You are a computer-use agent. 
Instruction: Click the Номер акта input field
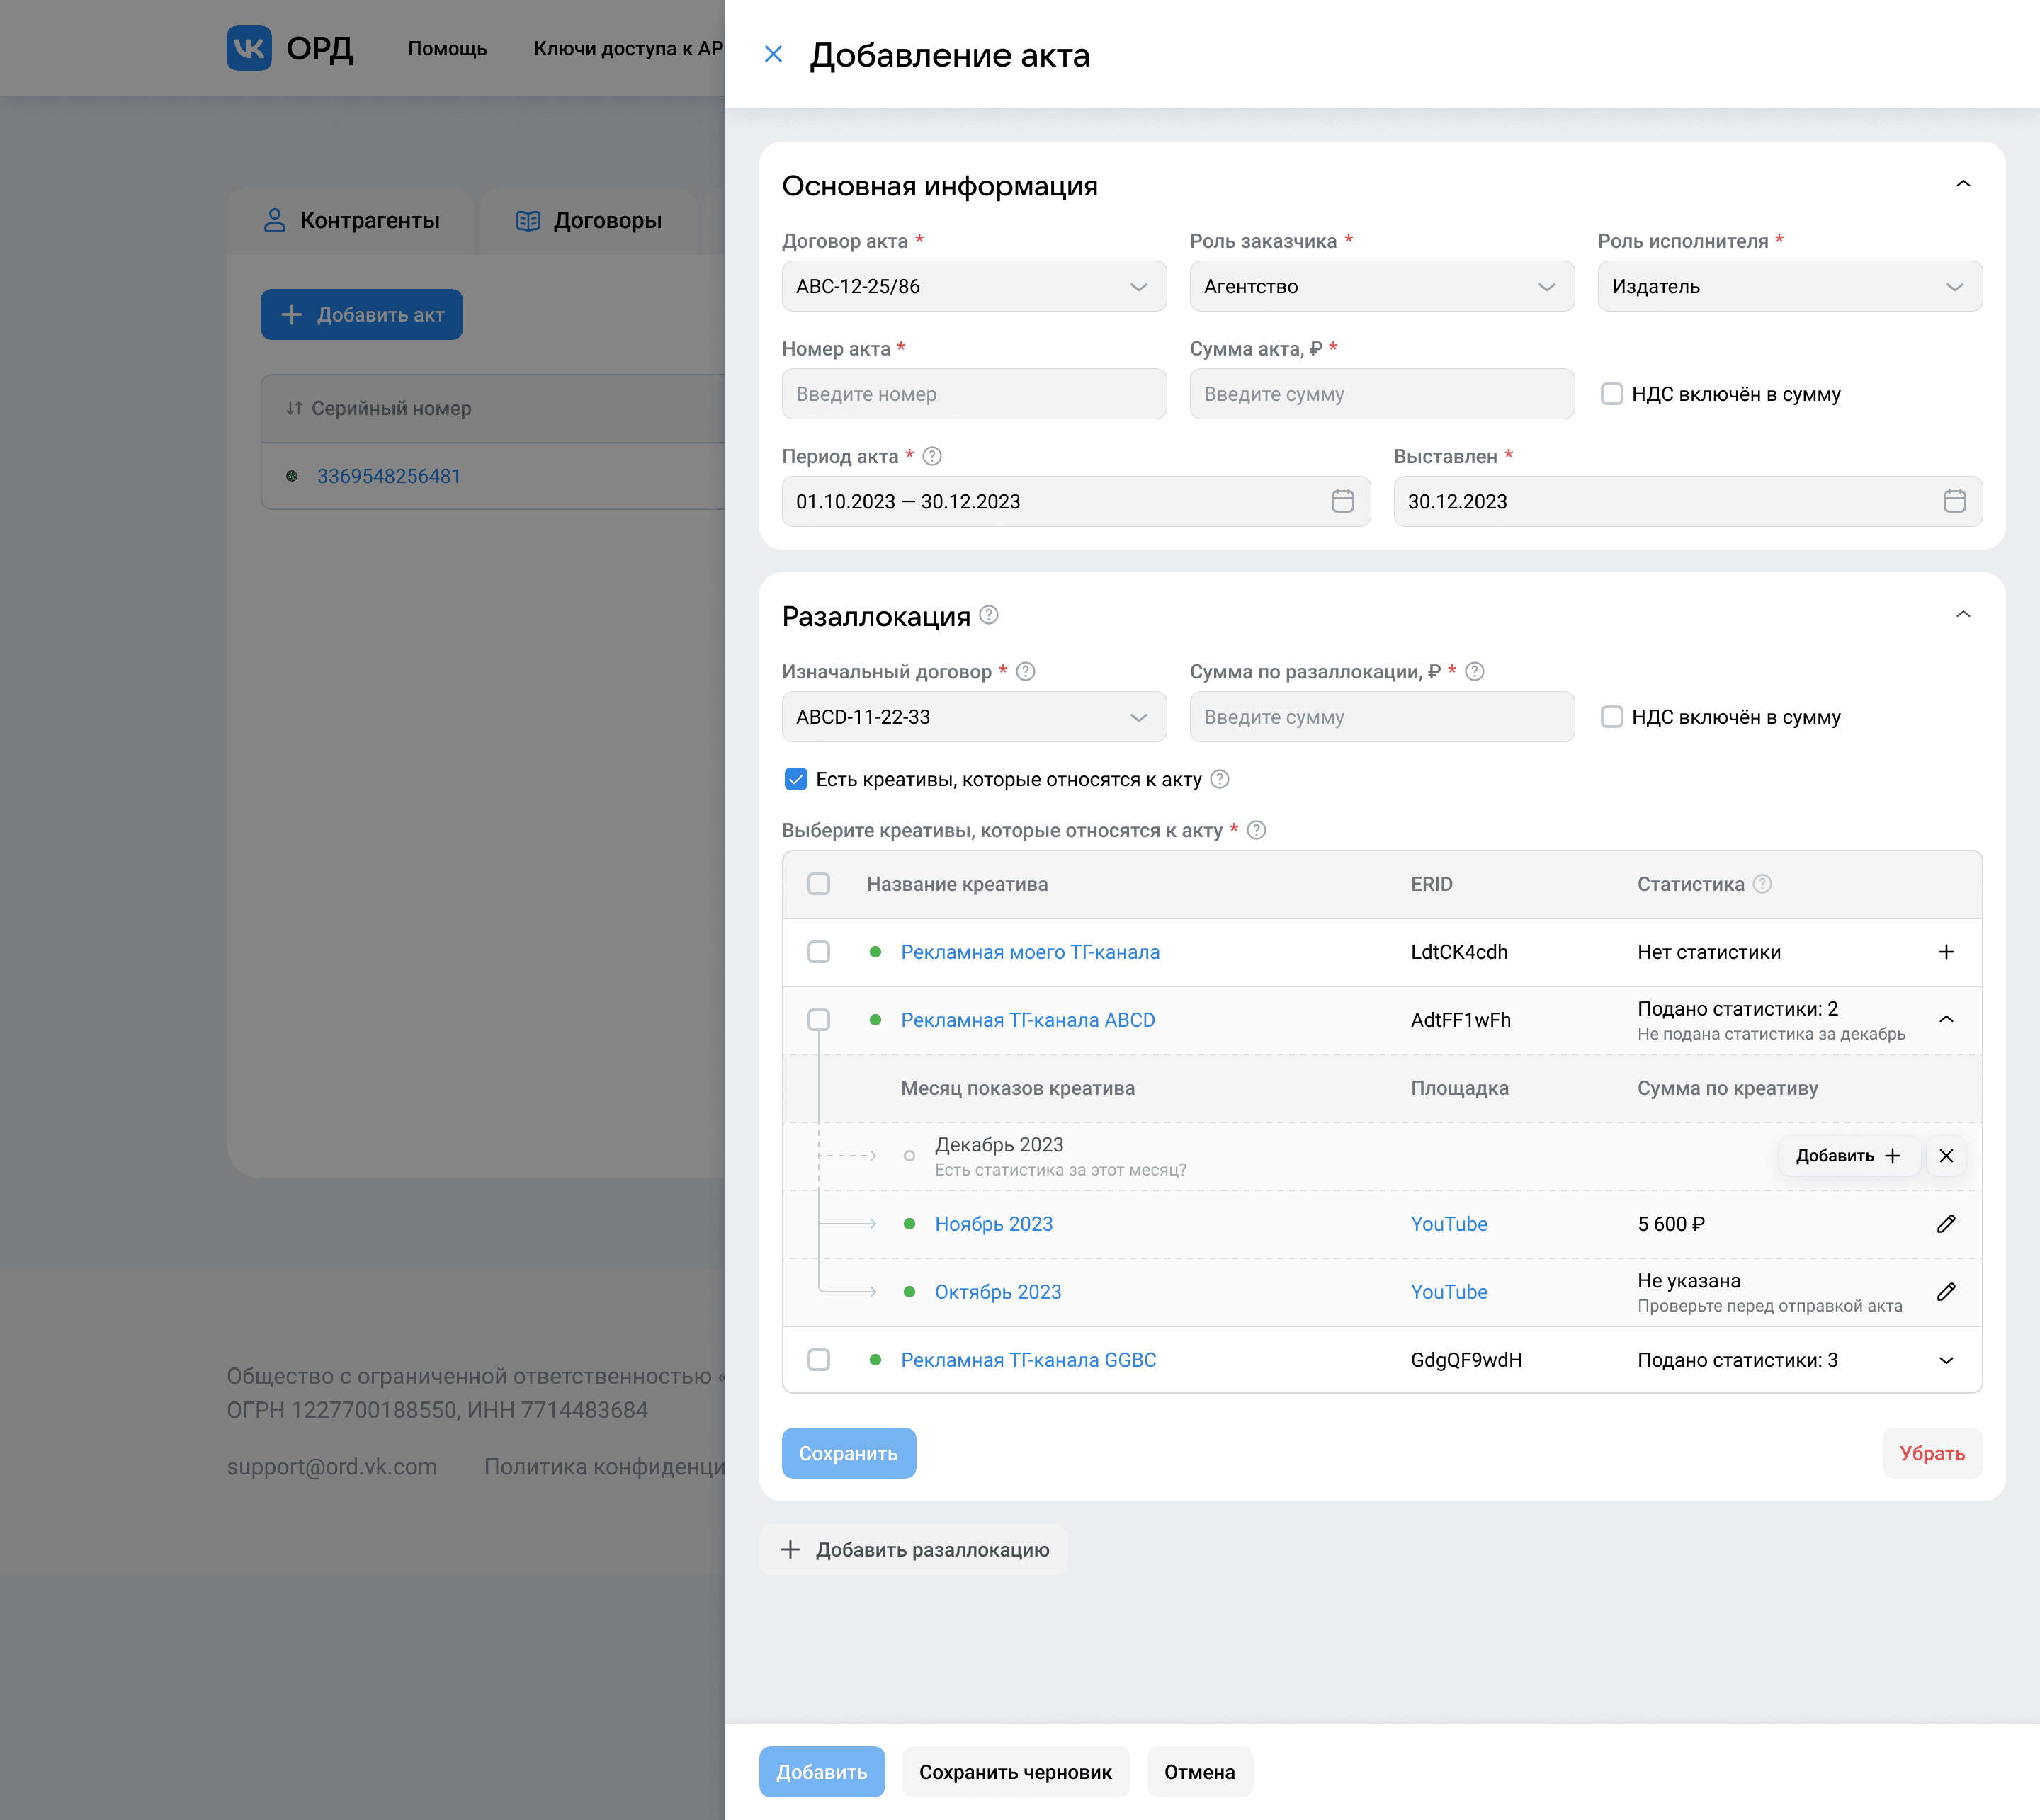click(x=973, y=394)
